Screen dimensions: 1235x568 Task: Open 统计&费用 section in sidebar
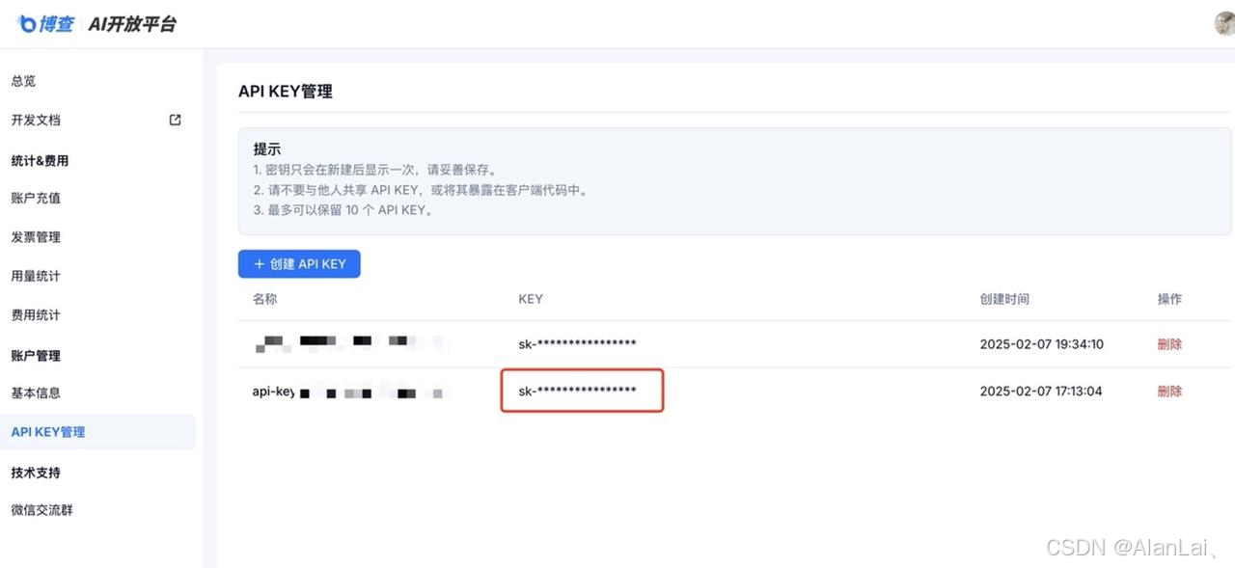point(39,160)
